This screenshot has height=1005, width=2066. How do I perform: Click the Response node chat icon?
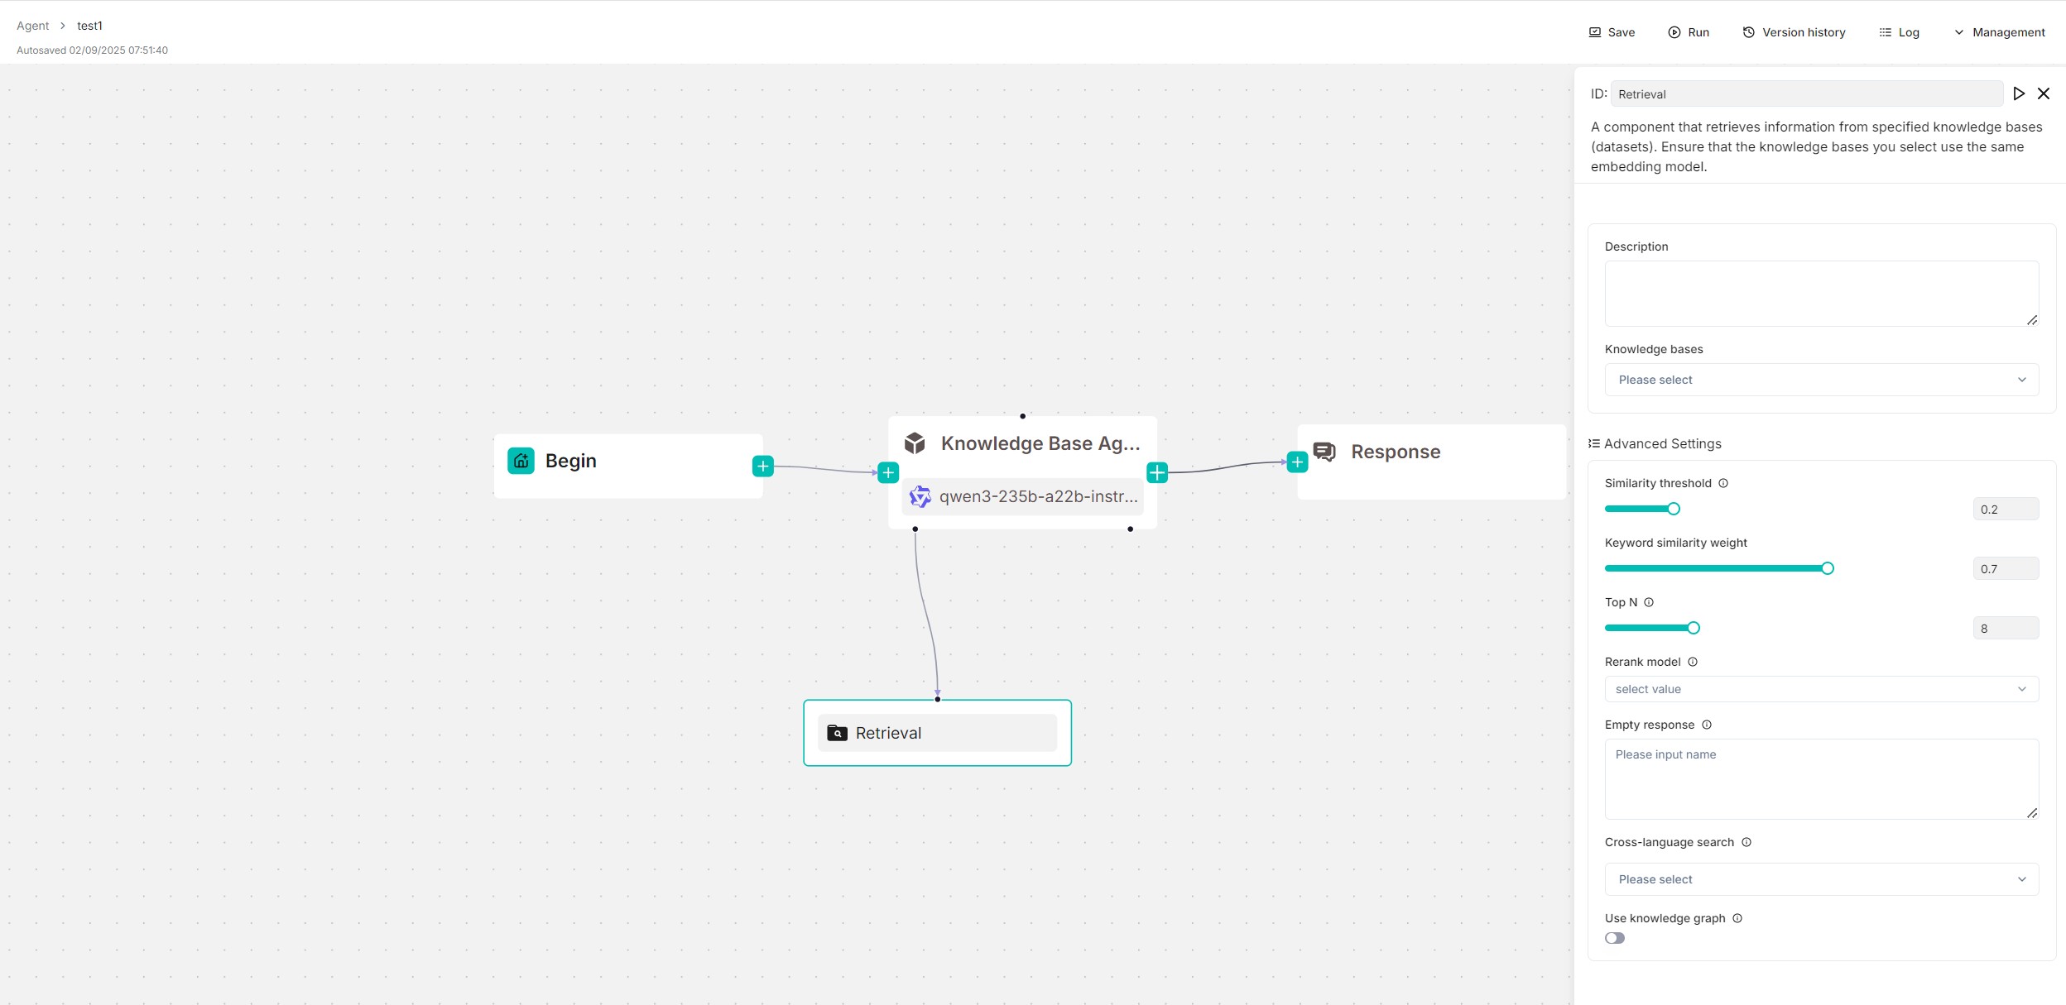point(1324,452)
